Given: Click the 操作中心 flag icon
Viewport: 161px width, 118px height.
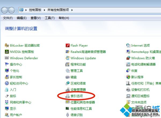Looking at the screenshot, I should 7,64.
